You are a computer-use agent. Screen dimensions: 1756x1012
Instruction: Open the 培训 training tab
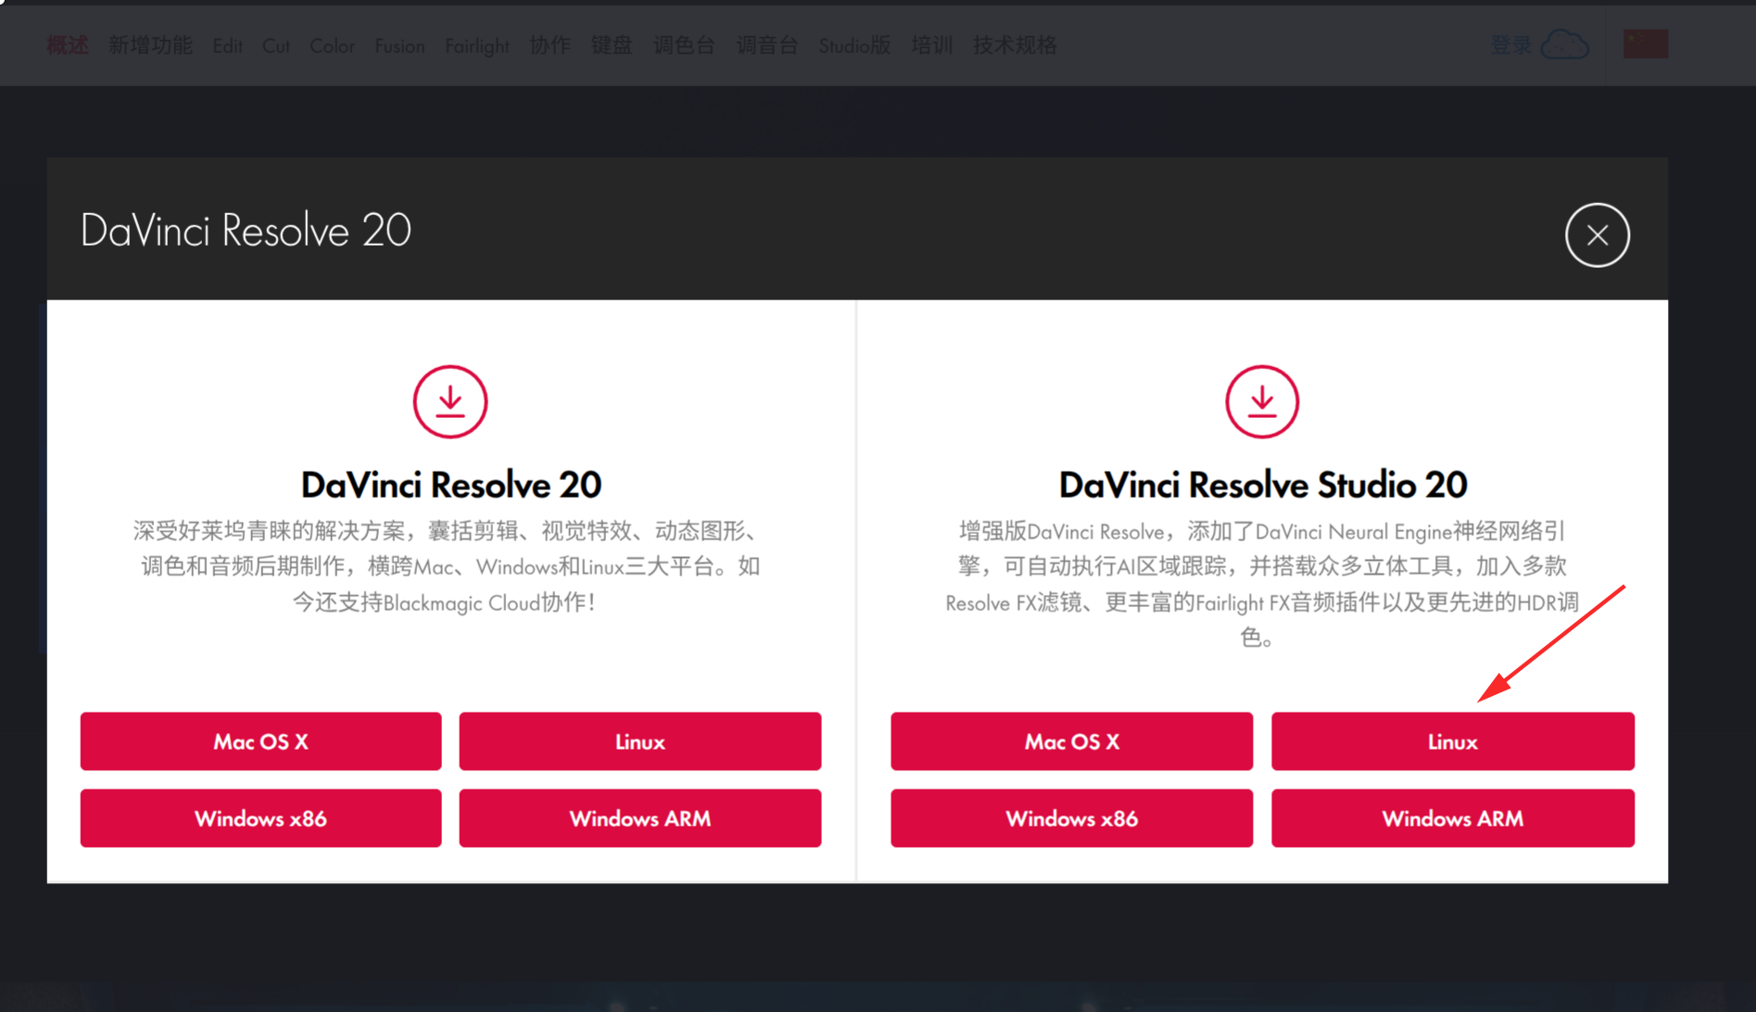tap(932, 45)
